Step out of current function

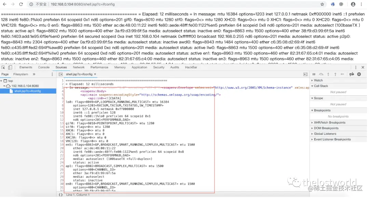(x=335, y=74)
